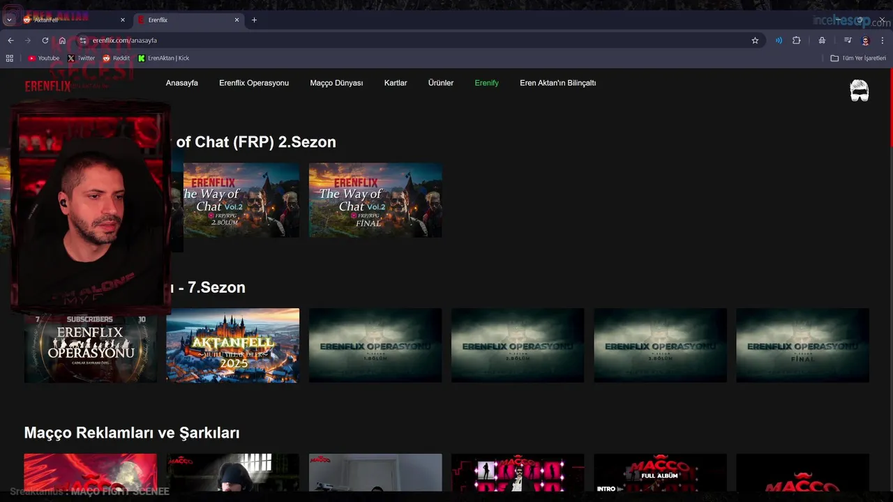
Task: Switch to the AktanFell tab
Action: pyautogui.click(x=73, y=20)
